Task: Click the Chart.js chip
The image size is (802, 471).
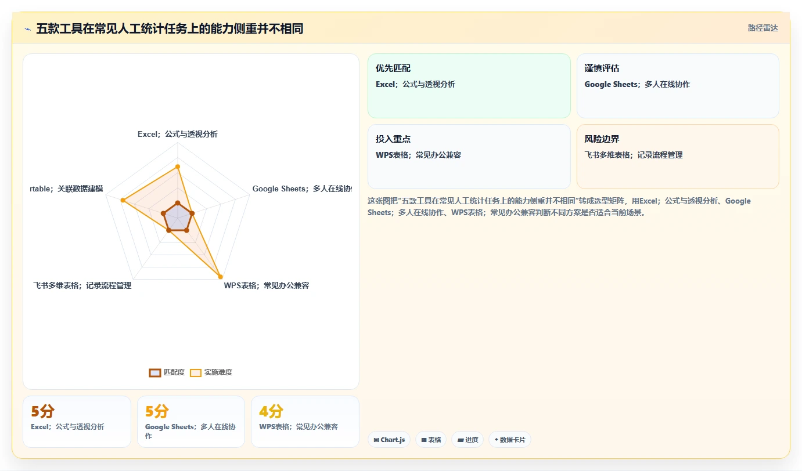Action: pos(389,440)
